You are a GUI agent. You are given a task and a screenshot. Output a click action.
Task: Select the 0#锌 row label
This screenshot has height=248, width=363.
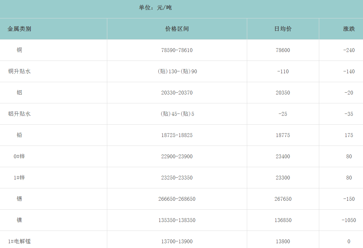[x=19, y=156]
